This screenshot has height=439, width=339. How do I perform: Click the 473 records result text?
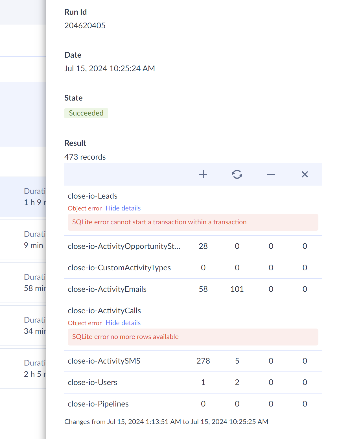click(85, 157)
